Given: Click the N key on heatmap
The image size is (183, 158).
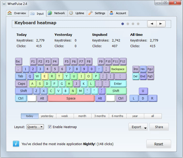Looking at the screenshot, I should pos(73,91).
